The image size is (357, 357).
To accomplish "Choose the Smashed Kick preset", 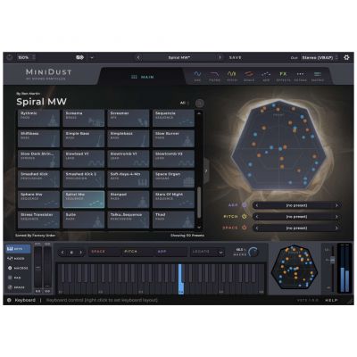I will tap(38, 178).
